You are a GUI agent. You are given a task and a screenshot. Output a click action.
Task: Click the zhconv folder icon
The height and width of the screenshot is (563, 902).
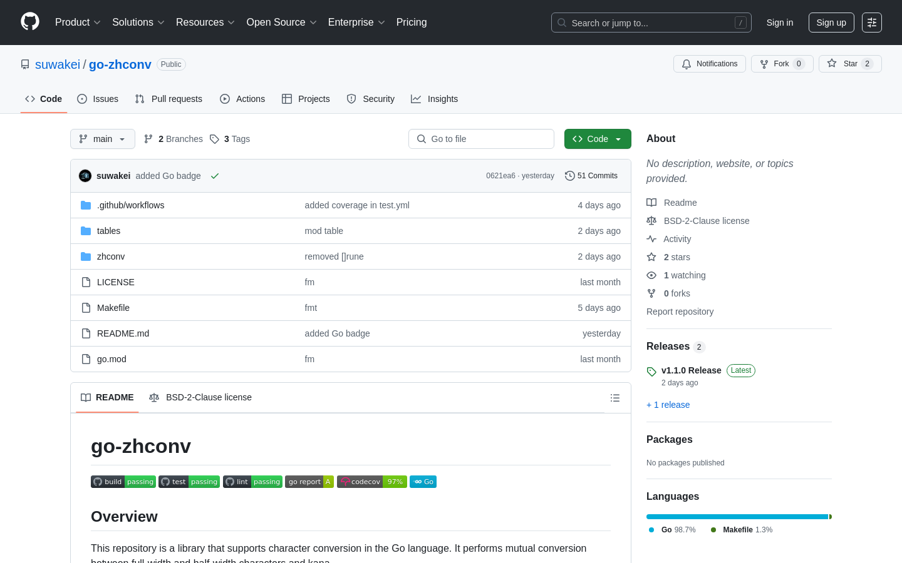point(86,256)
